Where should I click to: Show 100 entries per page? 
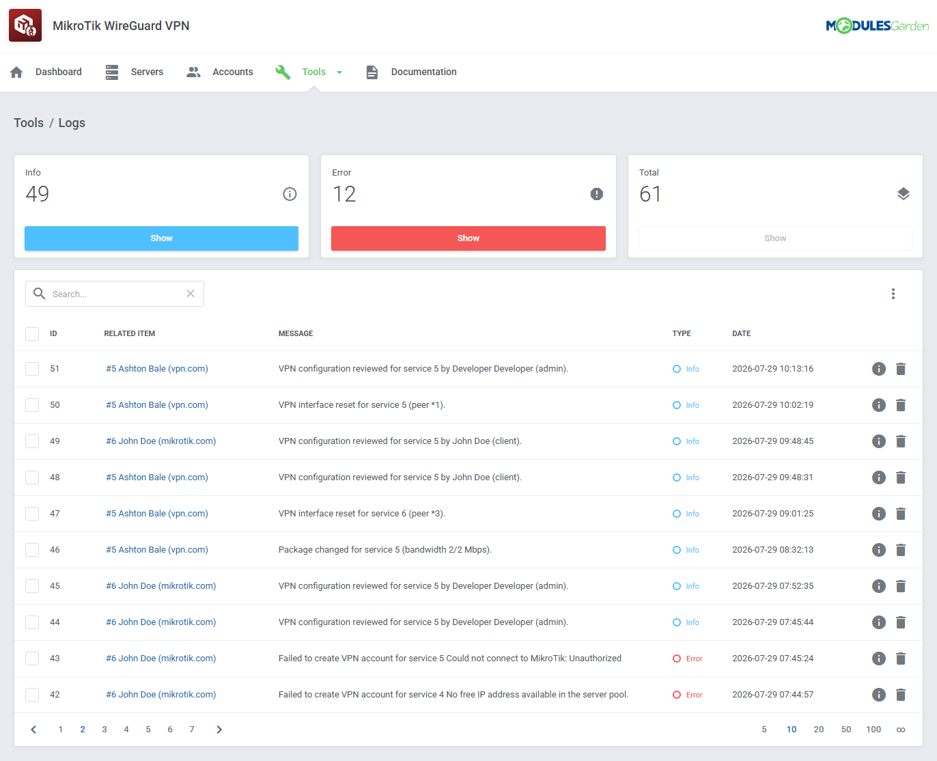point(873,730)
